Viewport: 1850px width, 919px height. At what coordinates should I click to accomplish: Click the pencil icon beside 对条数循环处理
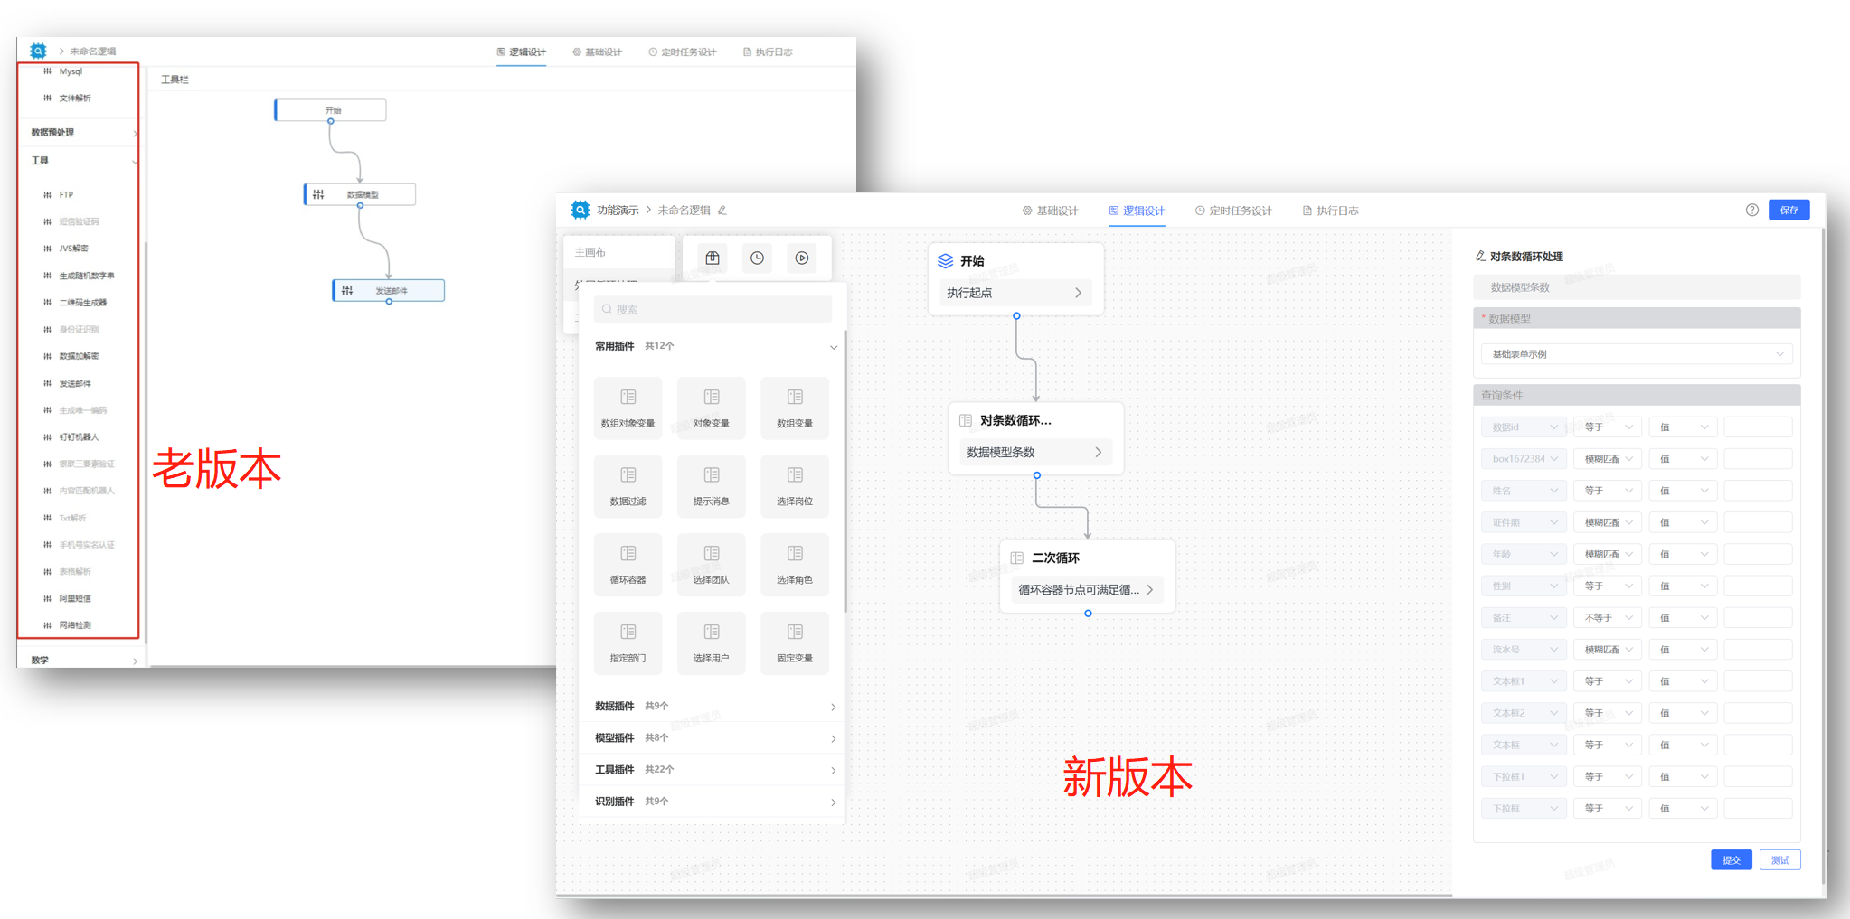point(1480,256)
